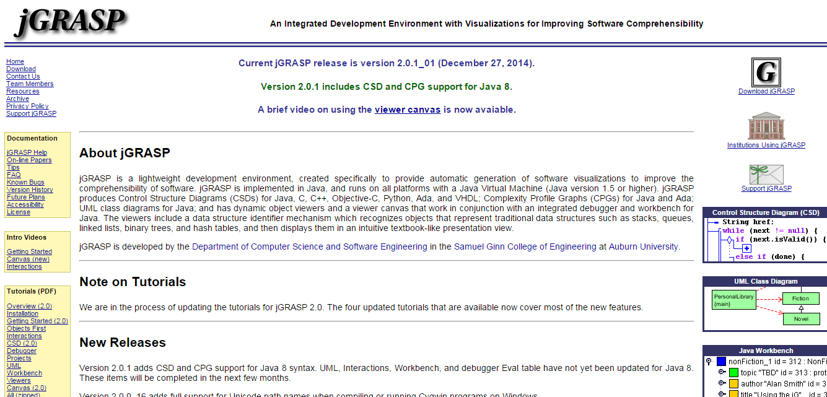Open the Canvas (new) intro video link
Image resolution: width=827 pixels, height=397 pixels.
(28, 260)
